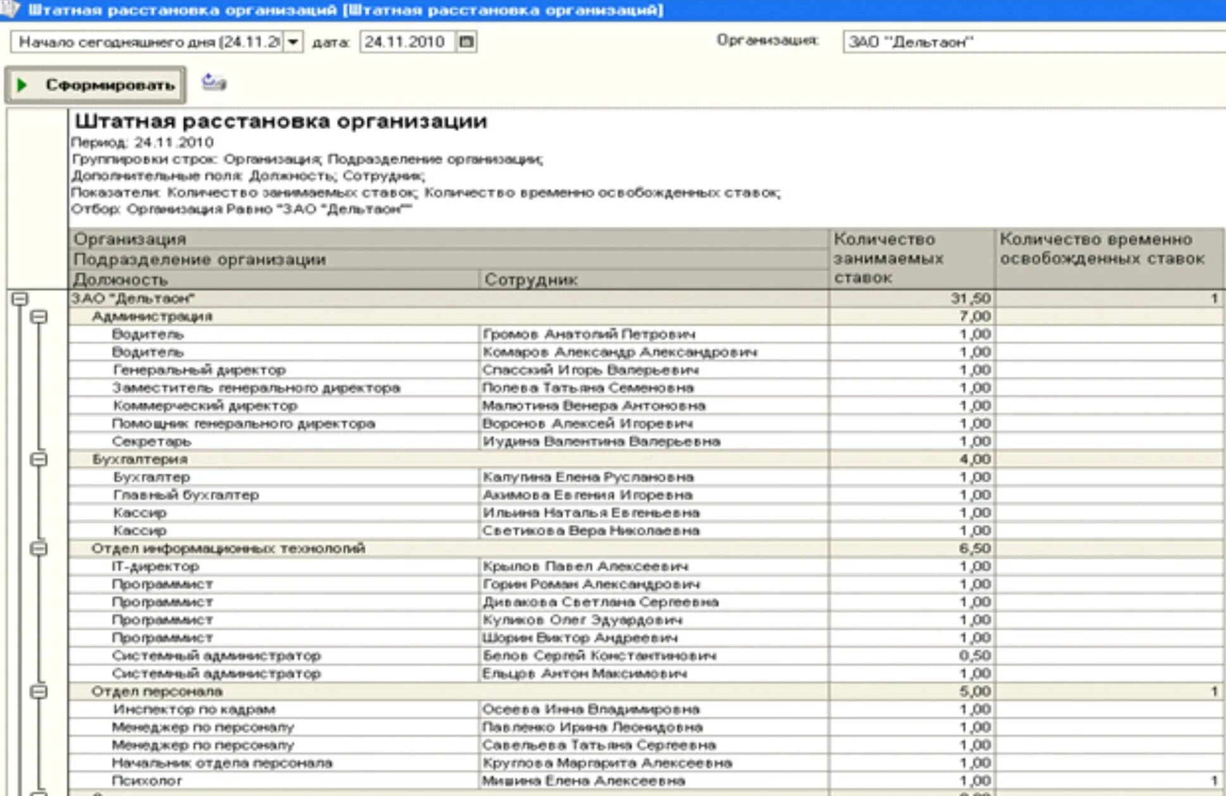Focus the Организация field ЗАО Дельтаон
Viewport: 1226px width, 796px height.
coord(1034,42)
